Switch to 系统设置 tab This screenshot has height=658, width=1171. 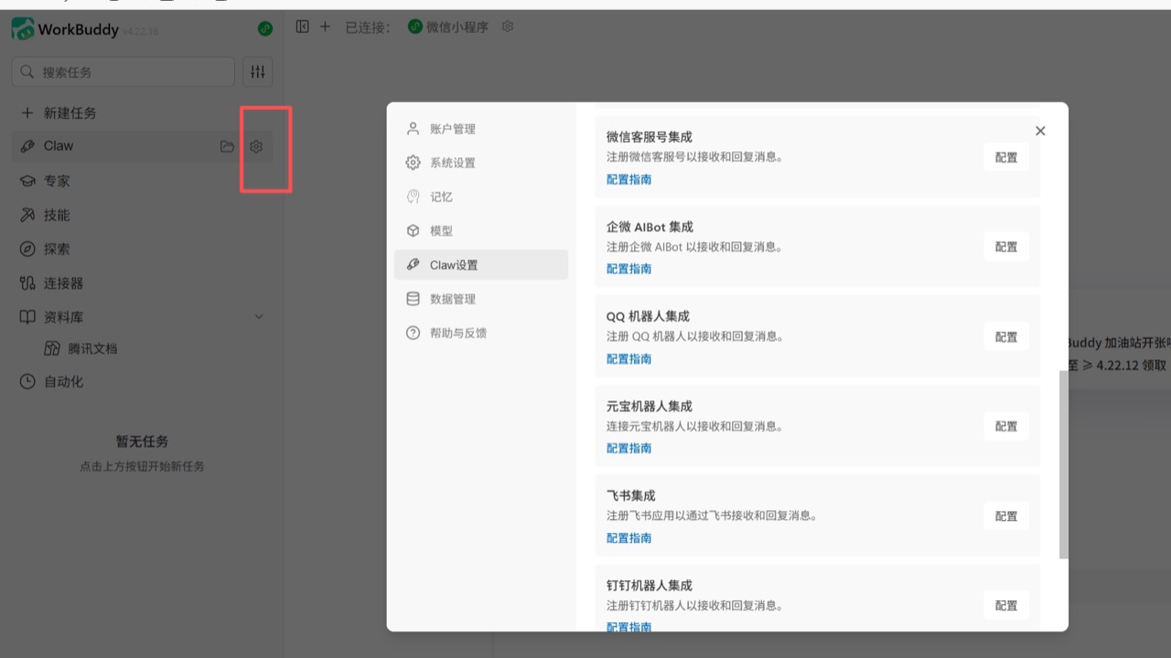(x=481, y=163)
